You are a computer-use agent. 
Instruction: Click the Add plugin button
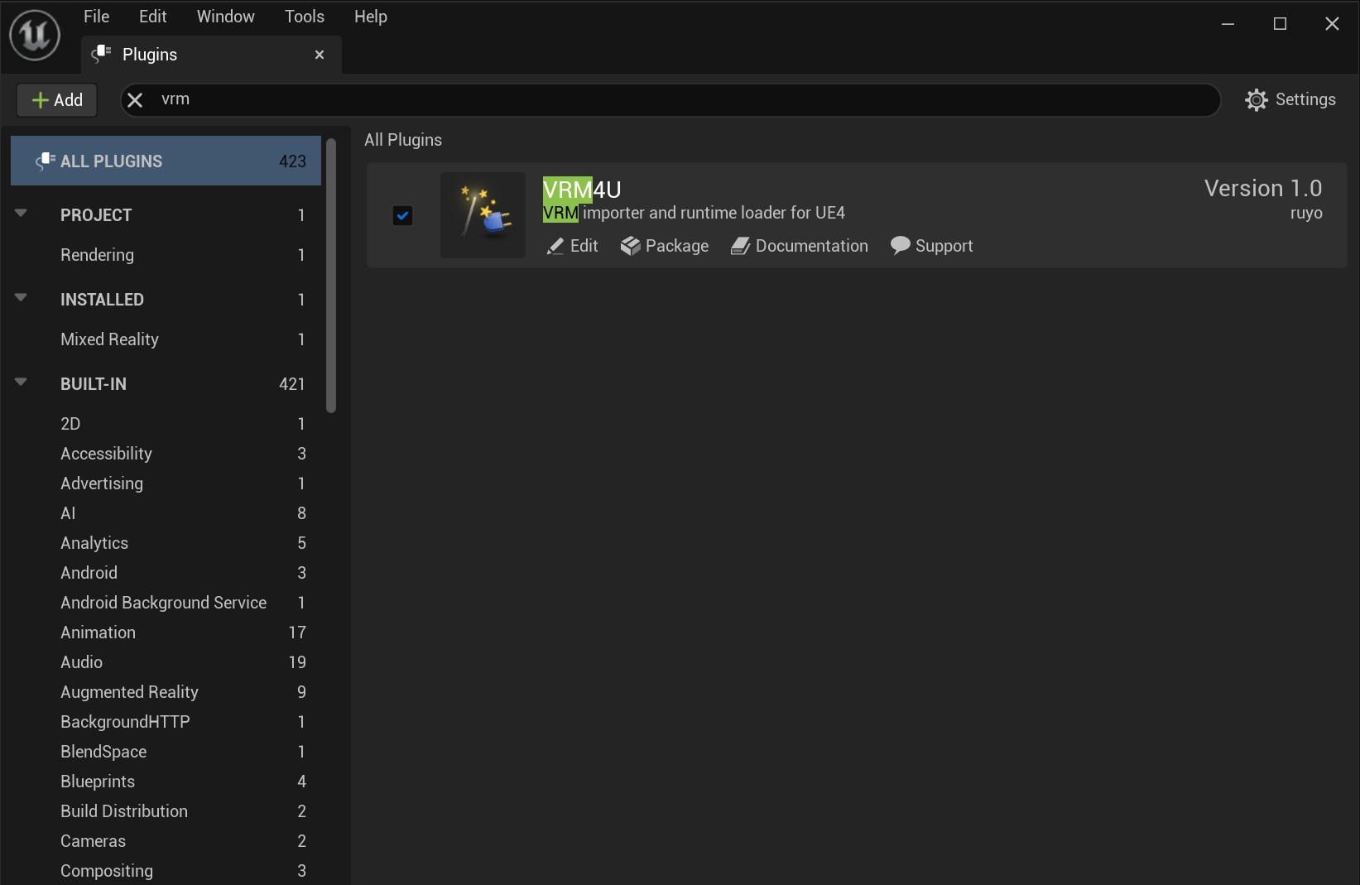57,100
